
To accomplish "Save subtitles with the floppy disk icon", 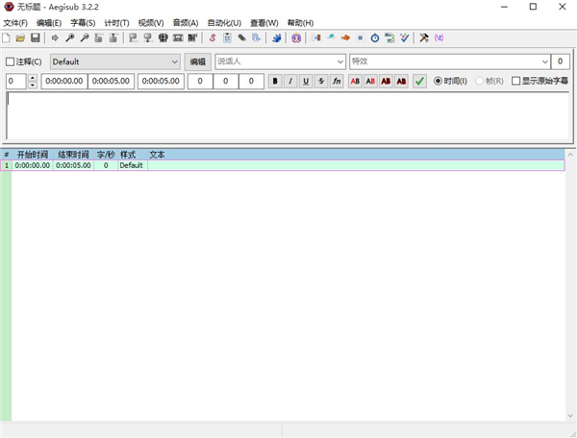I will 35,37.
